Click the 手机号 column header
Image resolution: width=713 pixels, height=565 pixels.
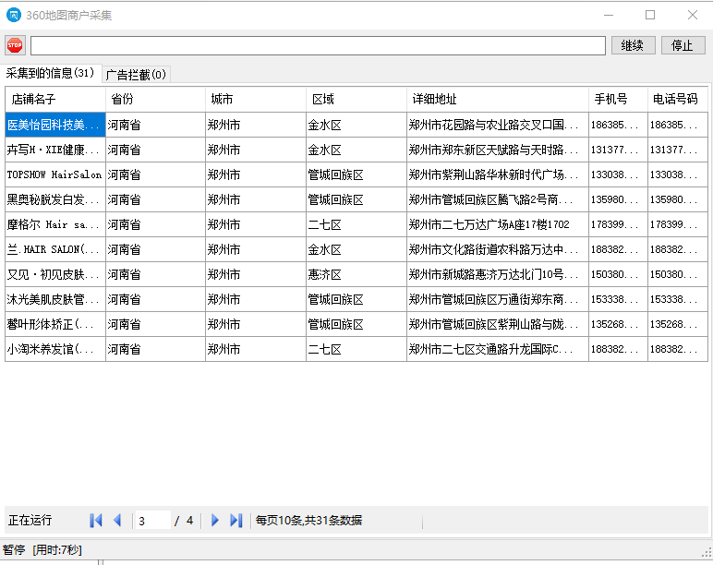tap(618, 99)
